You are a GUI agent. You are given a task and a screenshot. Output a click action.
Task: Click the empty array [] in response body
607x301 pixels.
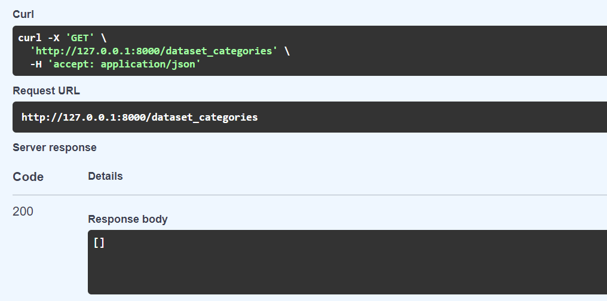(x=99, y=243)
